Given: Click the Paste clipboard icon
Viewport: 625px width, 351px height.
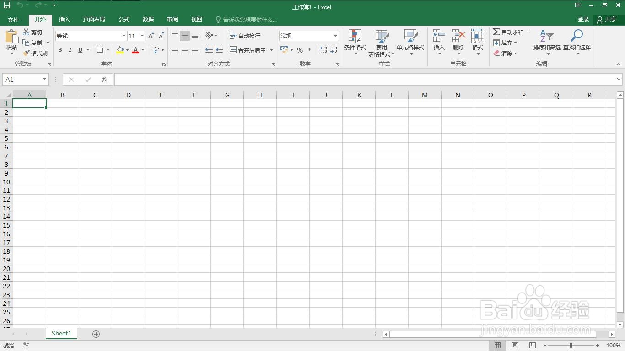Looking at the screenshot, I should coord(11,36).
